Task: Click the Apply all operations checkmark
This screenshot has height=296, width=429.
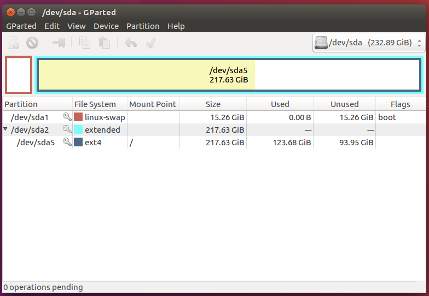Action: click(x=151, y=43)
